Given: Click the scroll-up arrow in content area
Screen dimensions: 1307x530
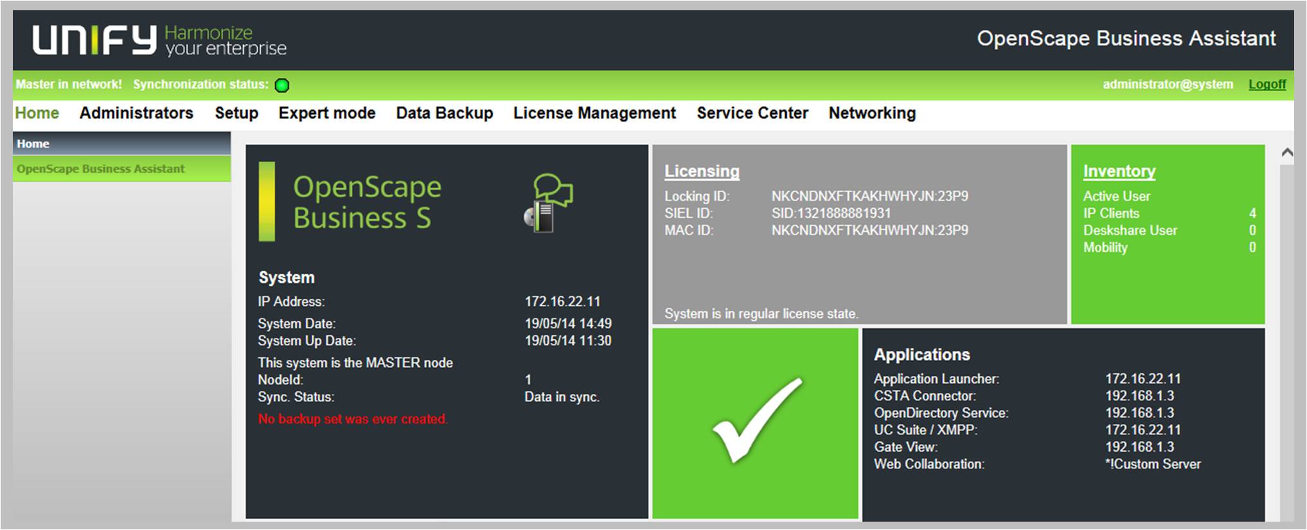Looking at the screenshot, I should (1287, 153).
